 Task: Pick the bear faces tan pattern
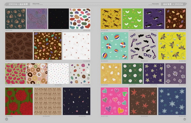48,101
